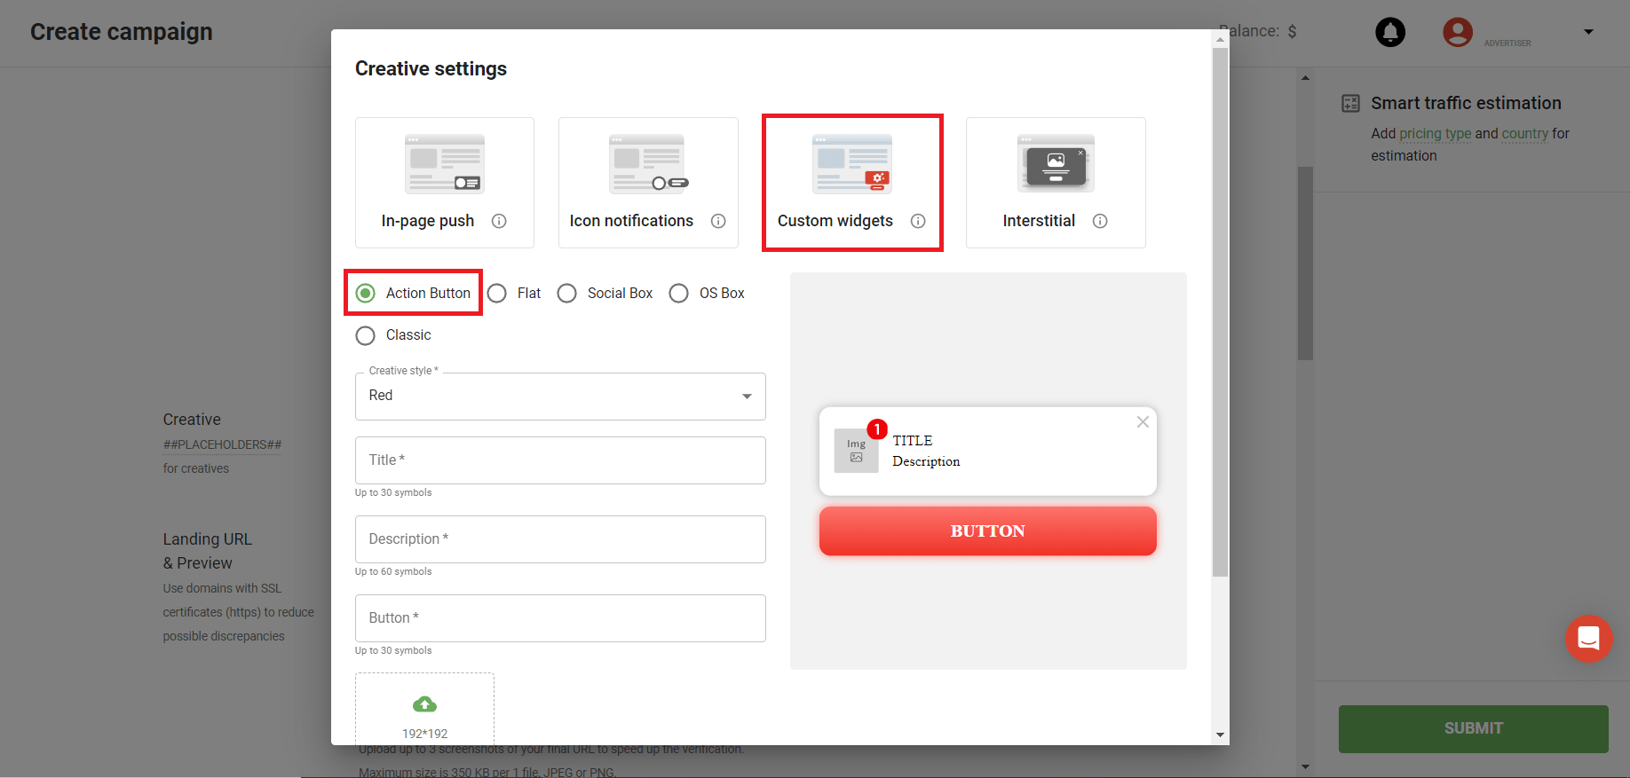Open the live chat bubble icon
This screenshot has height=778, width=1630.
1588,639
